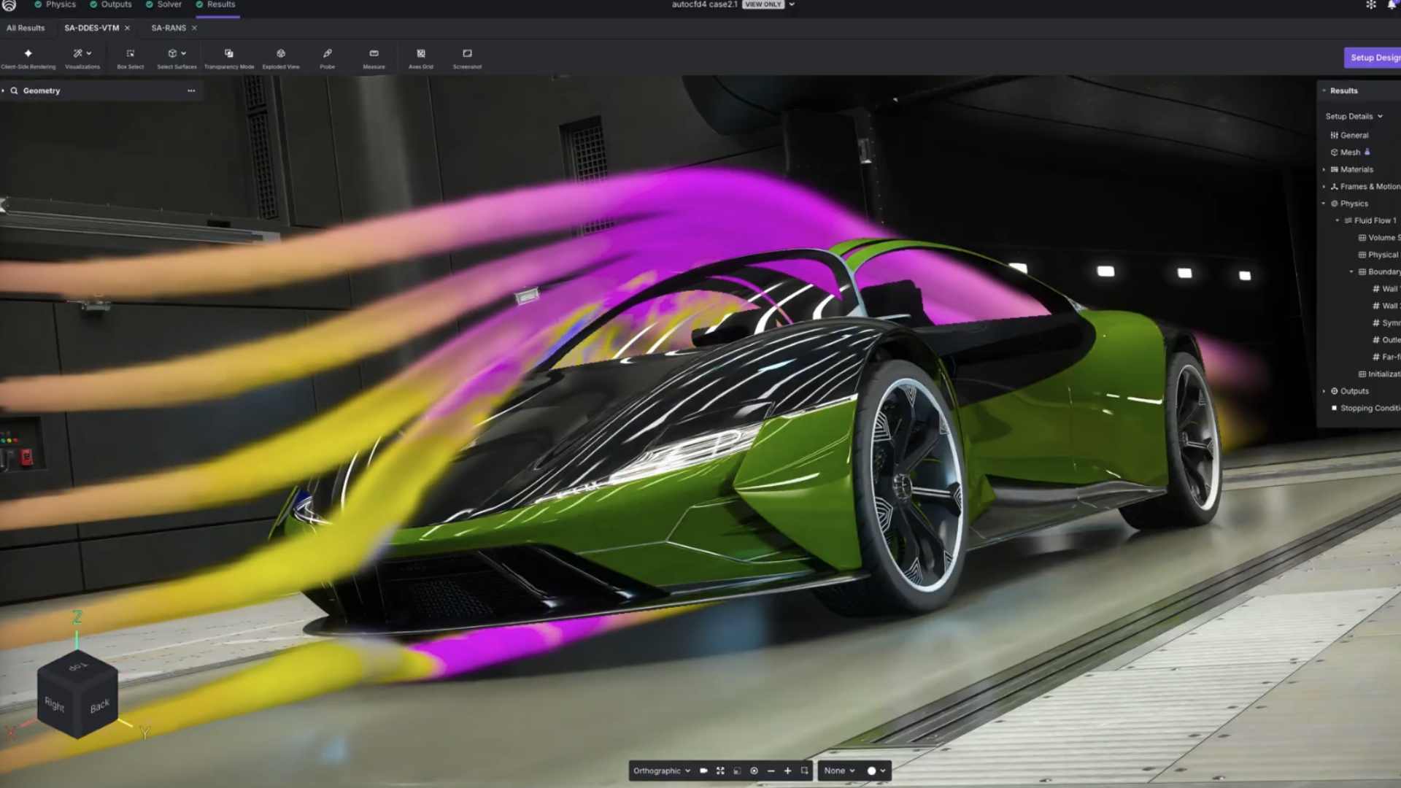
Task: Toggle fullscreen in the viewport bar
Action: coord(720,770)
